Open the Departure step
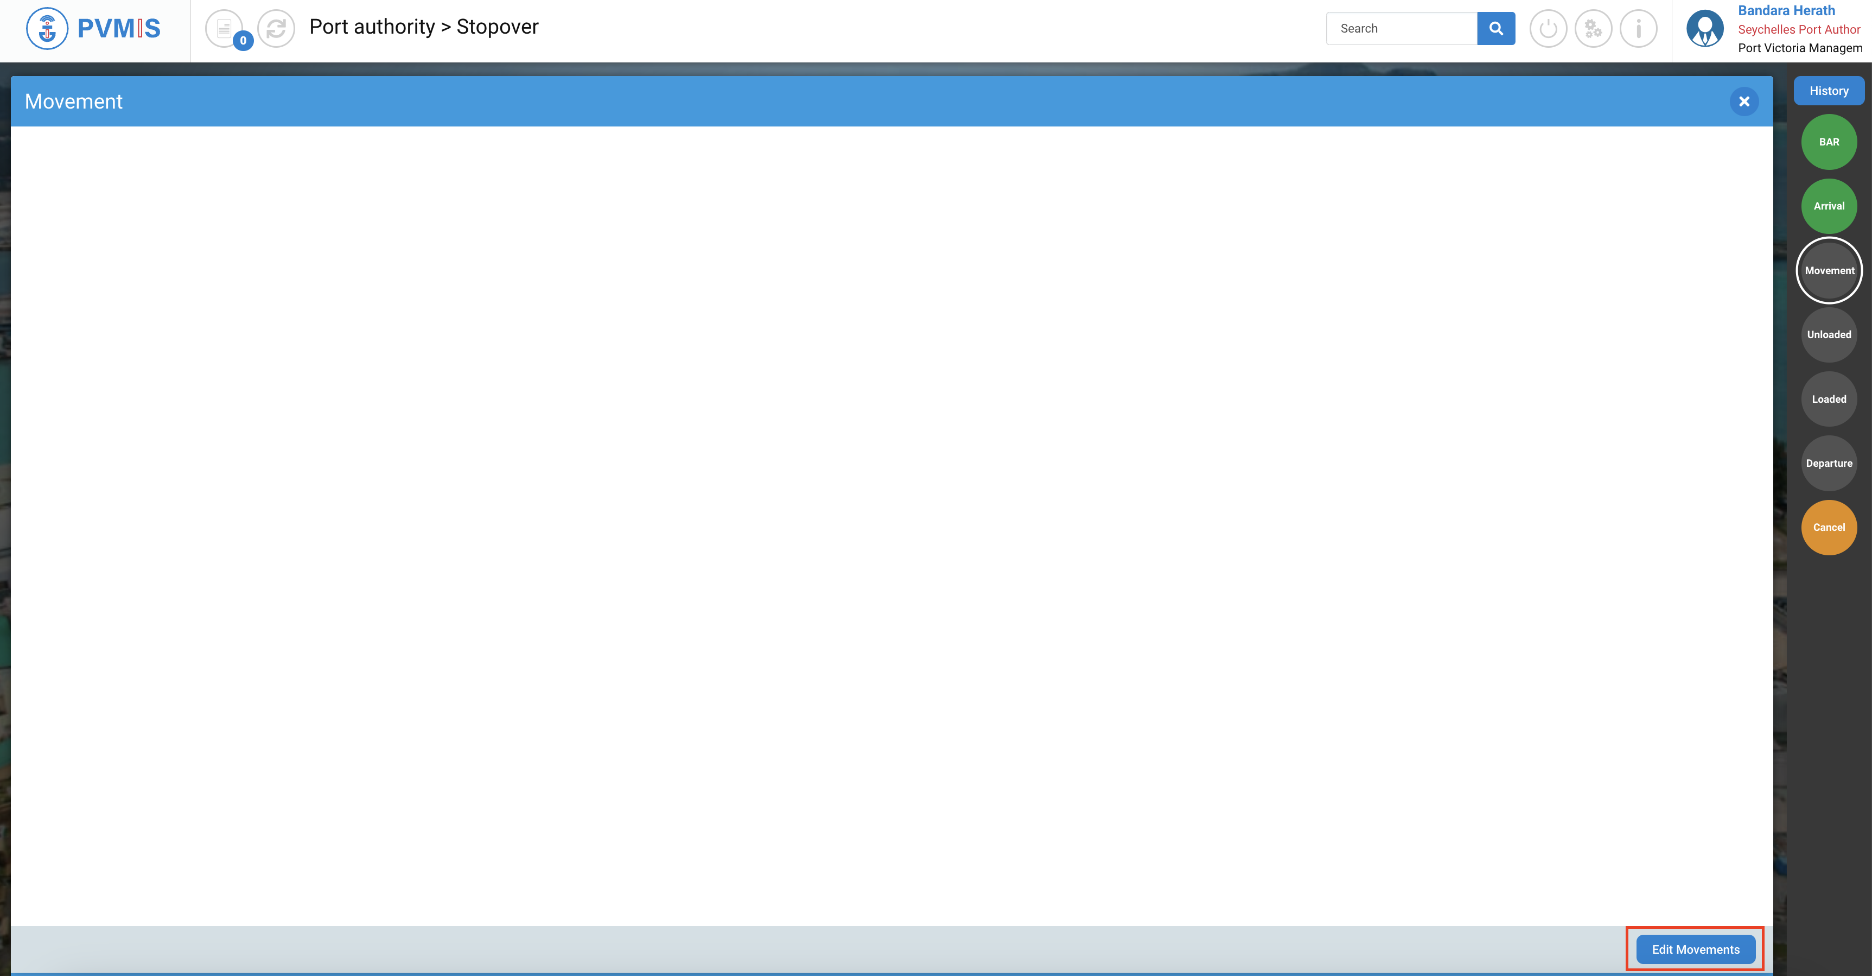 coord(1829,463)
